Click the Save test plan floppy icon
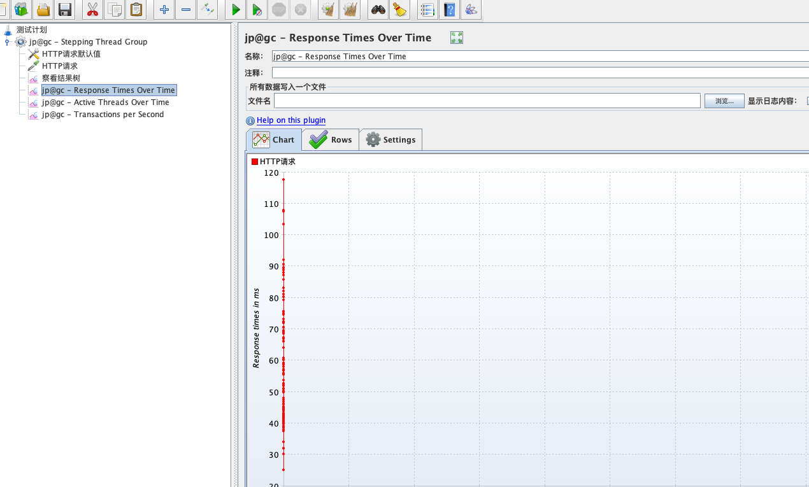The height and width of the screenshot is (487, 809). pos(64,10)
